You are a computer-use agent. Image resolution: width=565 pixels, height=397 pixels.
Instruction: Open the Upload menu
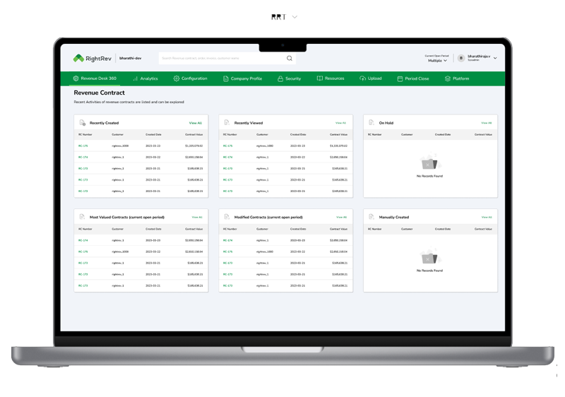[371, 78]
